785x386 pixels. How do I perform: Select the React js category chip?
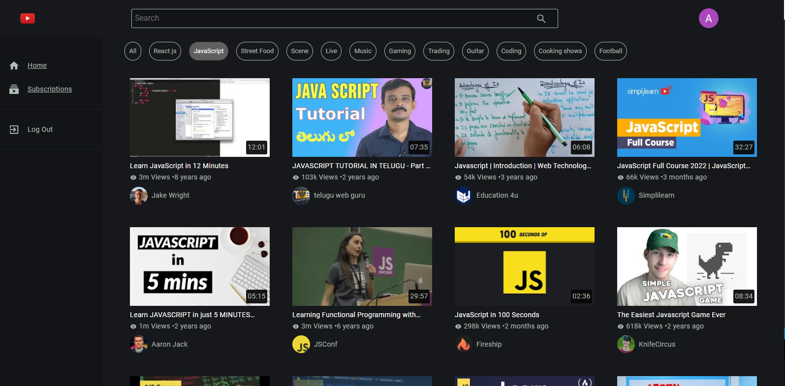pos(165,51)
